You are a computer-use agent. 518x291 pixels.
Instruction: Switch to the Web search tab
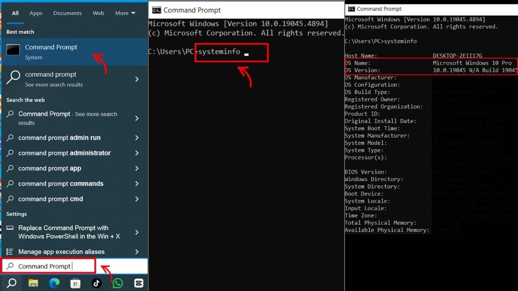pos(98,13)
